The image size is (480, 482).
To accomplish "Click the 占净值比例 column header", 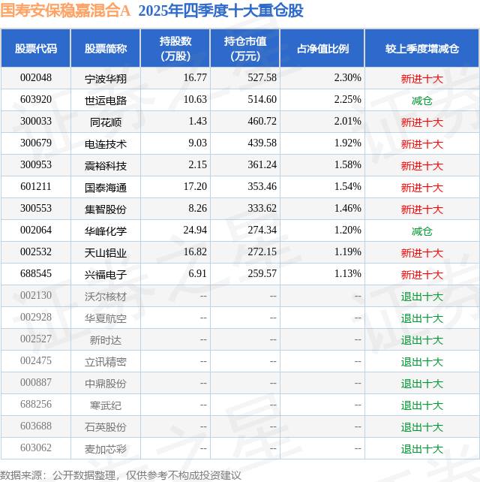I will (322, 48).
